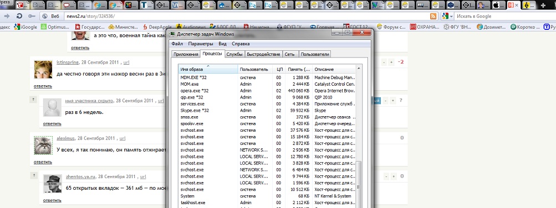556x208 pixels.
Task: Switch to the Пользователи tab
Action: [x=315, y=54]
